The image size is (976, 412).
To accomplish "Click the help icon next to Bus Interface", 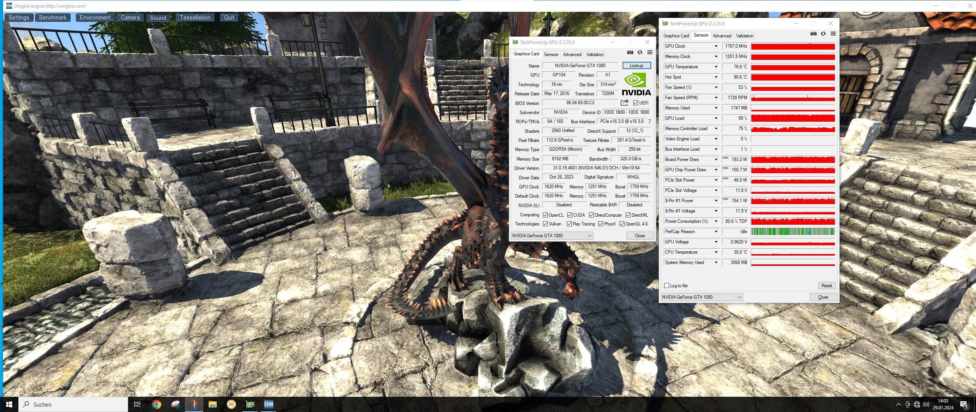I will point(650,121).
